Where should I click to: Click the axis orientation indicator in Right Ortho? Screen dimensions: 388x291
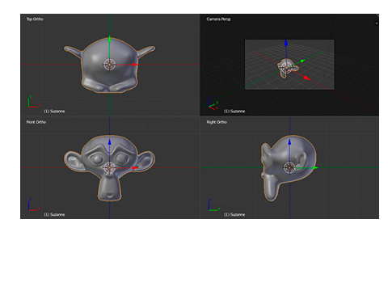[214, 205]
